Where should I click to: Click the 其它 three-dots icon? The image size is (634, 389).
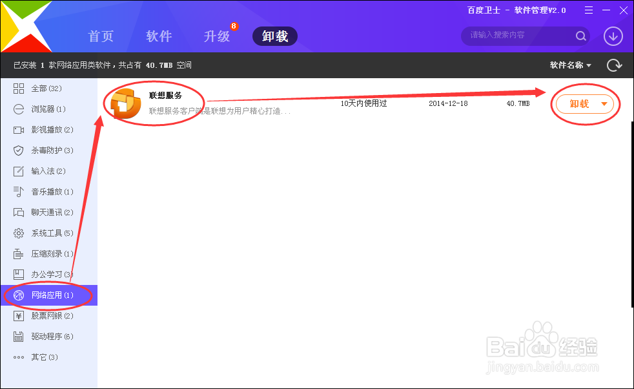(x=19, y=357)
